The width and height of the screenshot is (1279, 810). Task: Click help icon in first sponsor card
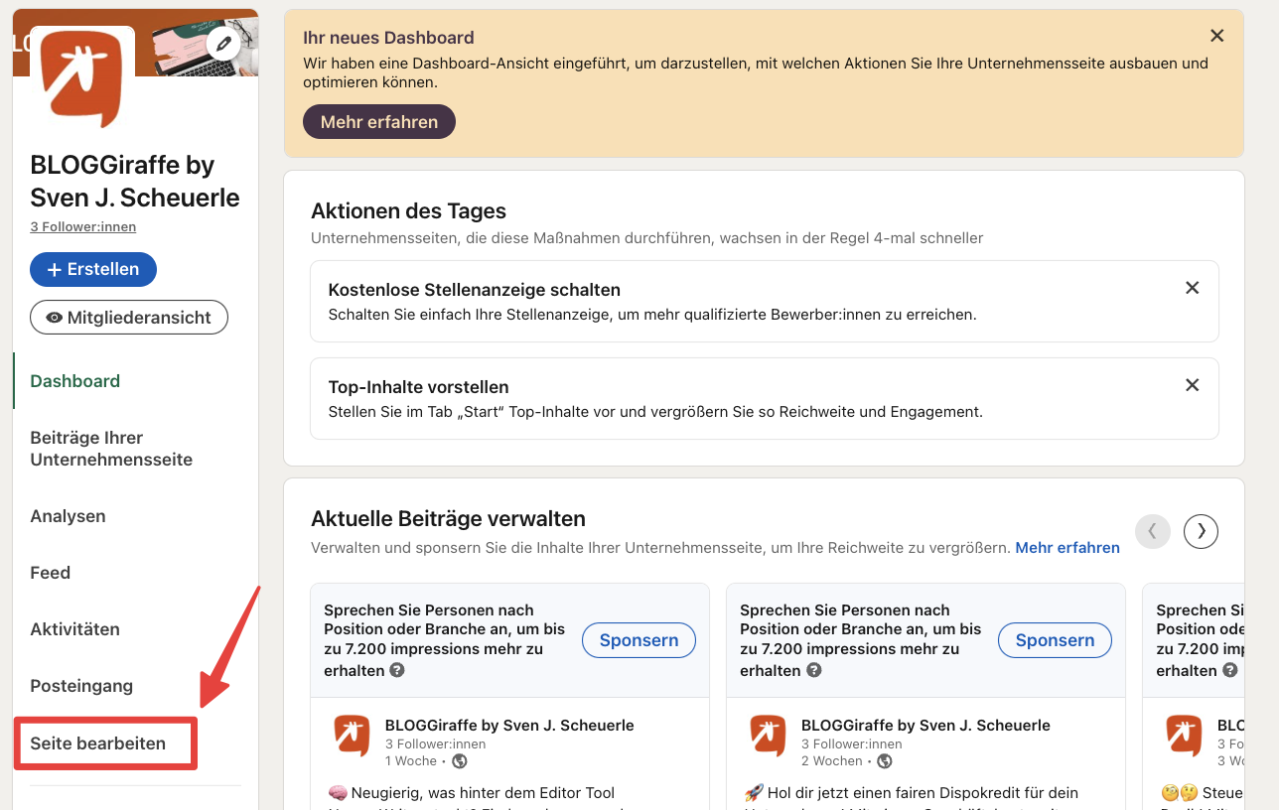point(397,670)
